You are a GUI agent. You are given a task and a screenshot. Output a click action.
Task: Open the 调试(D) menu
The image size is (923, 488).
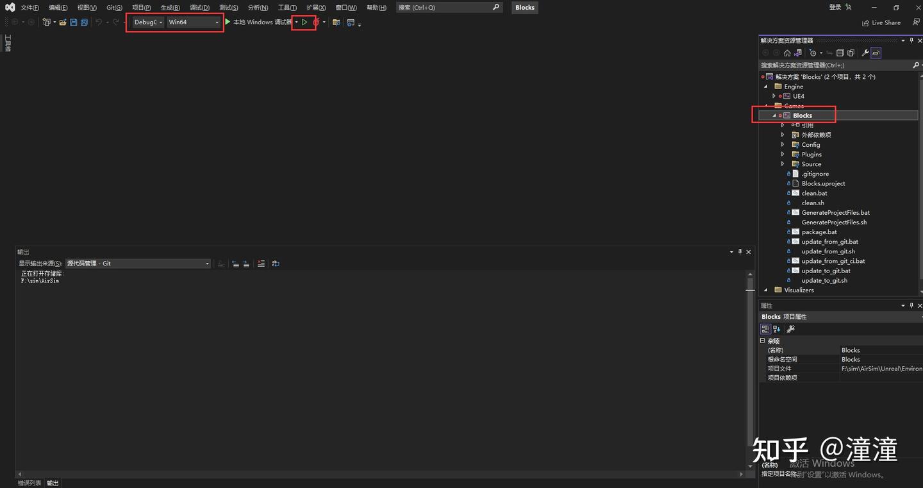click(x=199, y=8)
